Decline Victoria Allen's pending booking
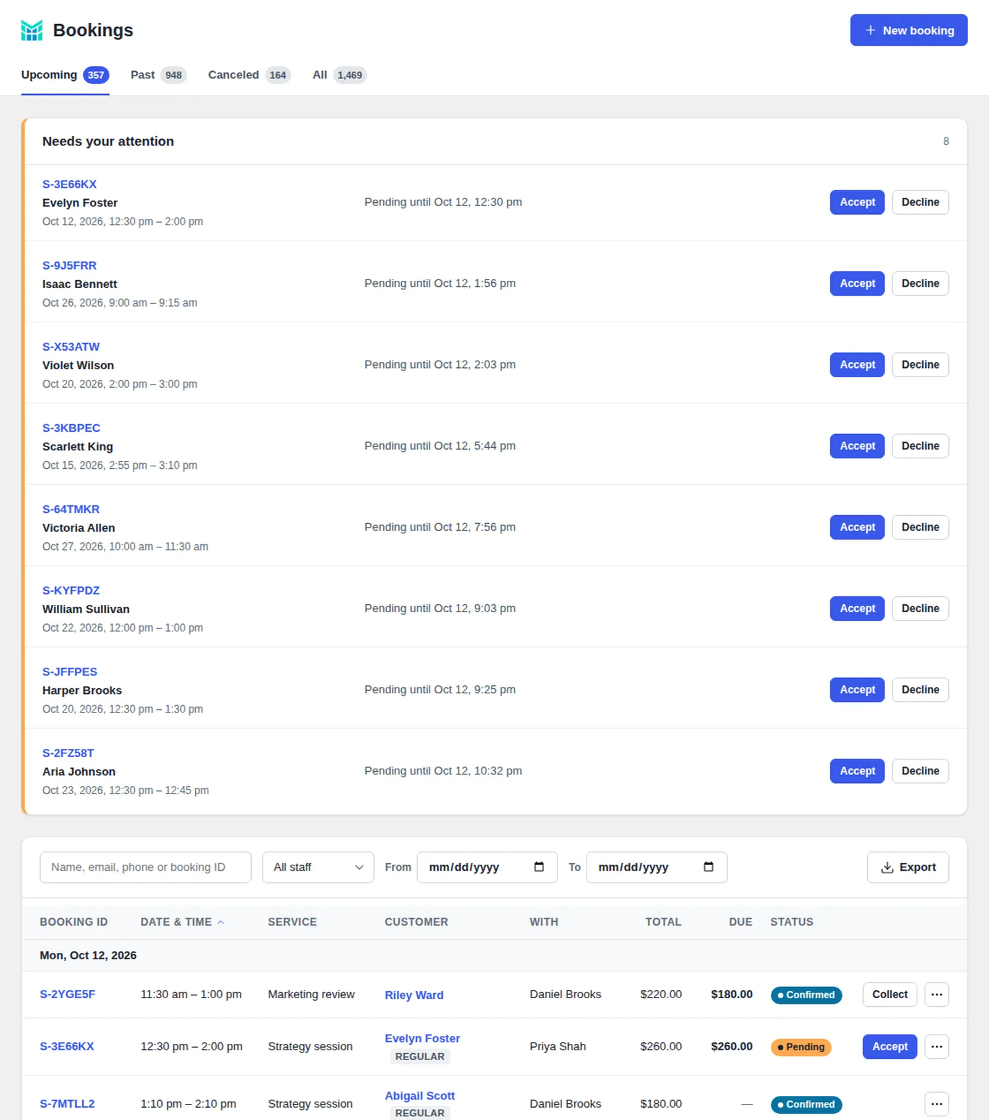Viewport: 989px width, 1120px height. tap(920, 527)
